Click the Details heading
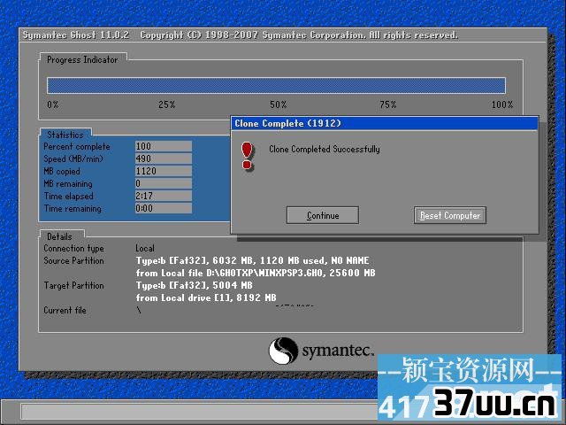566x425 pixels. pos(59,236)
